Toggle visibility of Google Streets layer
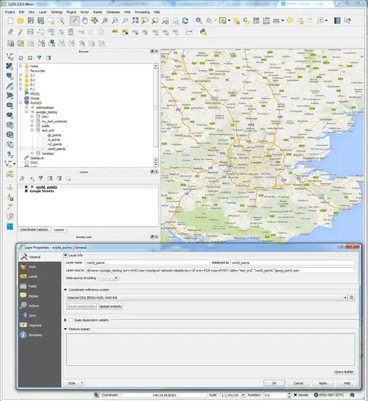 (x=26, y=191)
